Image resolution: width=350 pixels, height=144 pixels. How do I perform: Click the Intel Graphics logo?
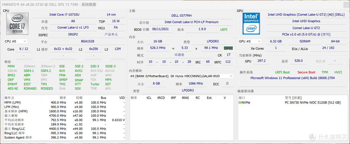tap(251, 24)
